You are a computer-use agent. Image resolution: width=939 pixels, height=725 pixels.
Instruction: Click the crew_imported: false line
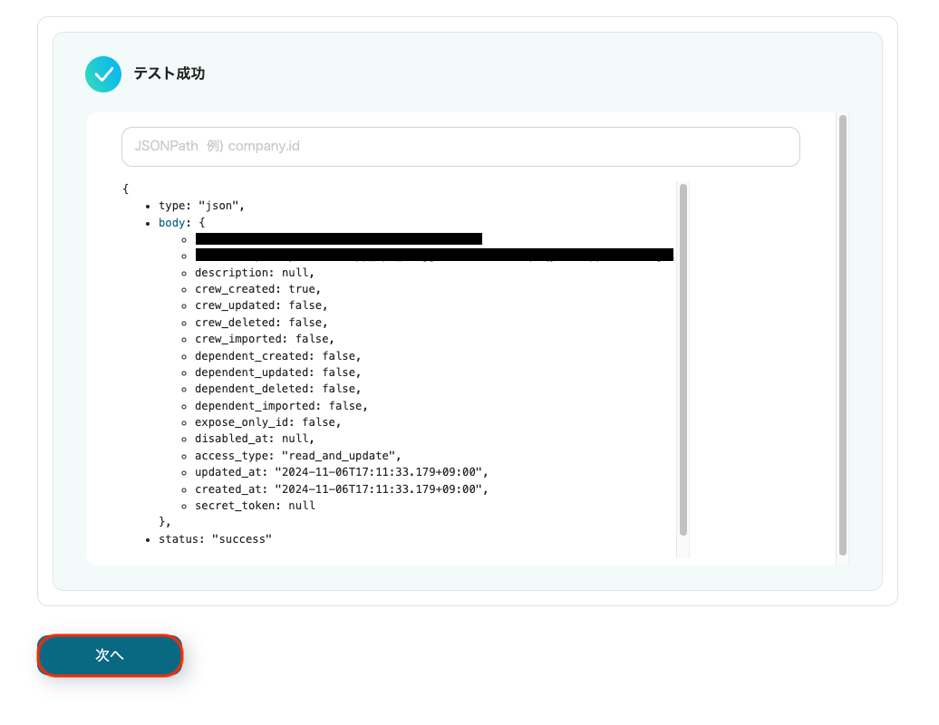(x=264, y=339)
